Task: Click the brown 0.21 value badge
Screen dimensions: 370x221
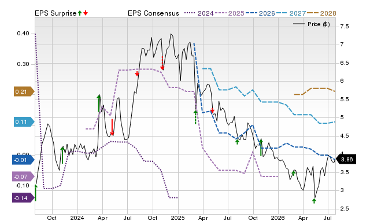Action: (24, 91)
